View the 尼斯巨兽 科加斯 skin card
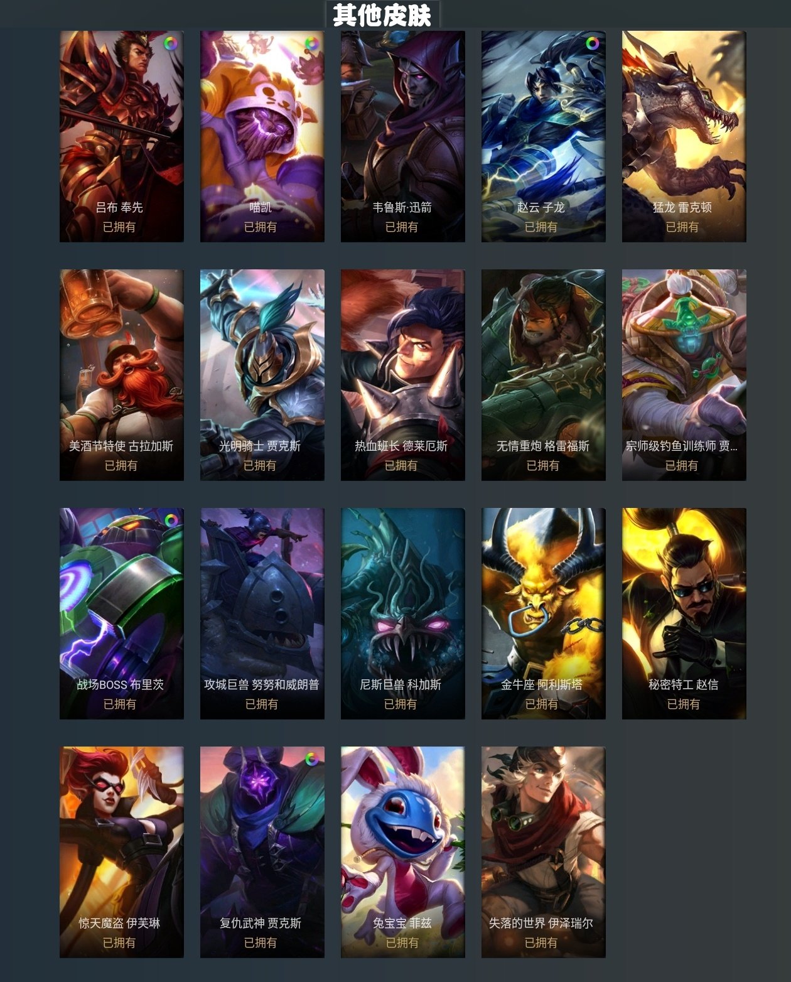 403,613
